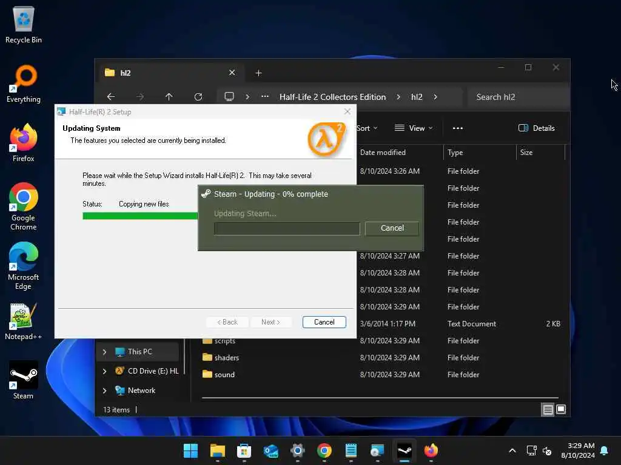Show hidden system tray icons

click(x=512, y=450)
